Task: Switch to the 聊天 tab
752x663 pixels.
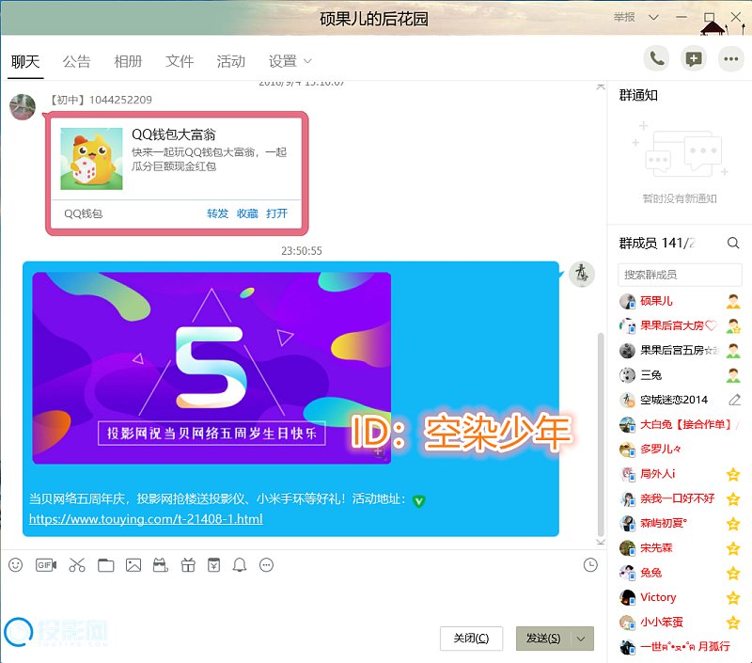Action: (x=25, y=61)
